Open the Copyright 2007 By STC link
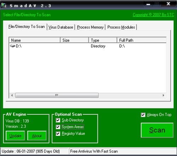This screenshot has height=156, width=177. (153, 15)
